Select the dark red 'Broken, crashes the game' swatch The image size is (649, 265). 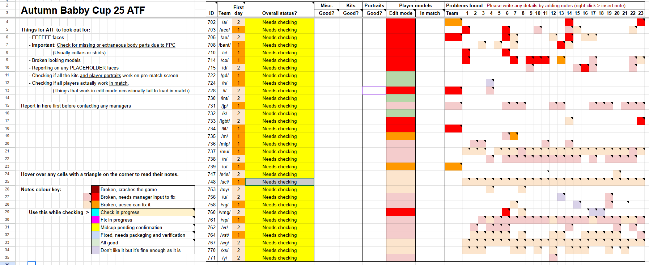click(96, 189)
